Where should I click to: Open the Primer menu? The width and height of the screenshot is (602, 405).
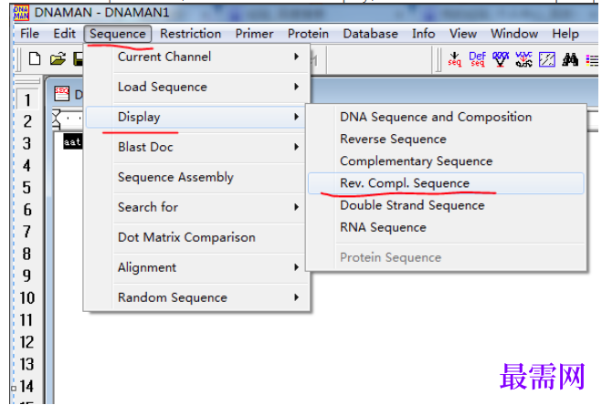tap(254, 34)
